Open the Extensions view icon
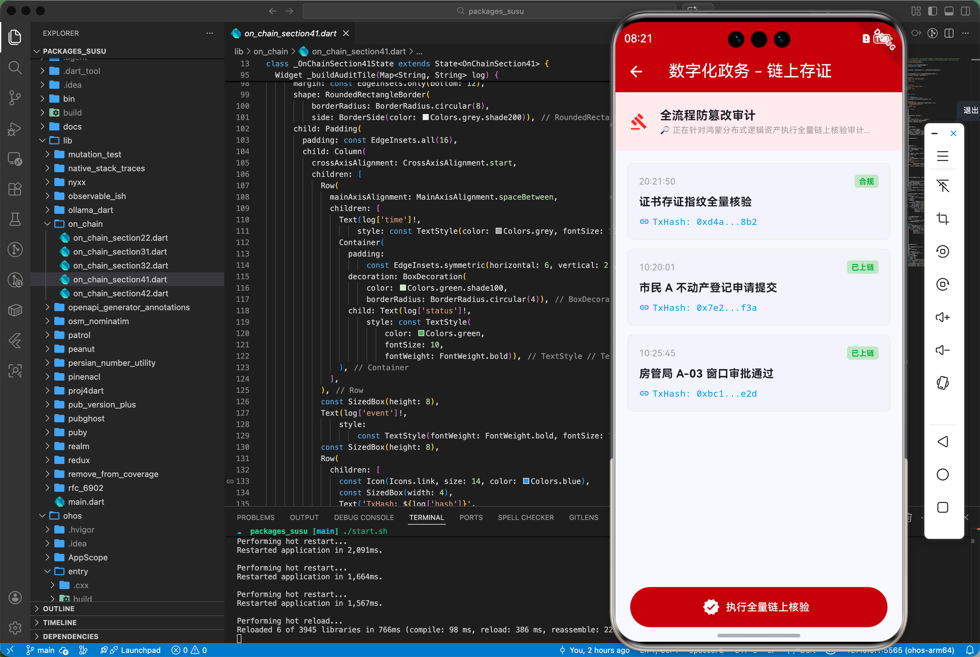 [15, 189]
